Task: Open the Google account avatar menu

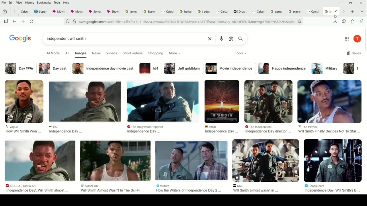Action: coord(357,39)
